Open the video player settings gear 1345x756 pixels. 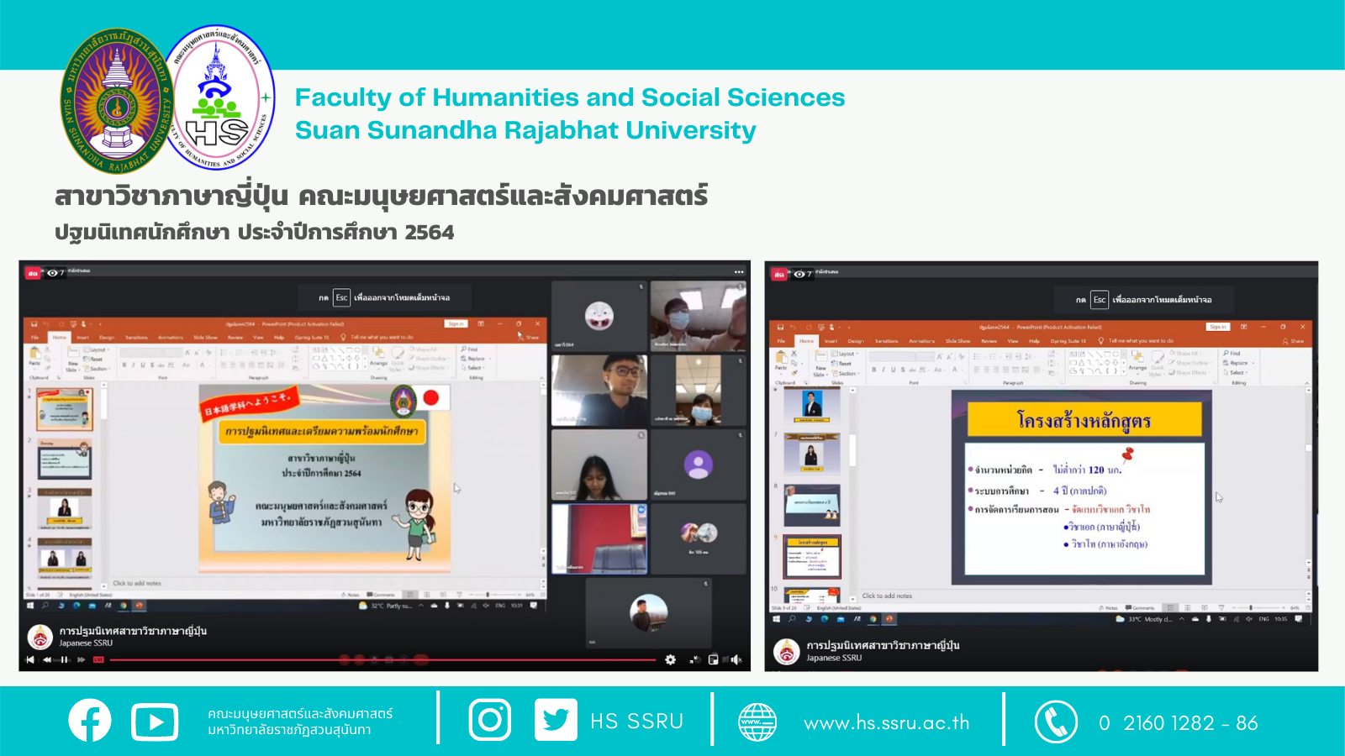[670, 660]
